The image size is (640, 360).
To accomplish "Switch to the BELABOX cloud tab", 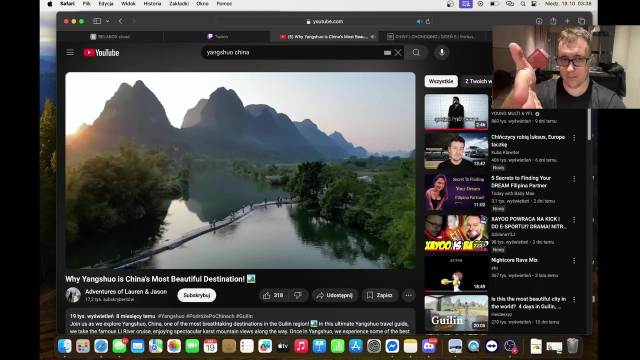I will click(x=110, y=36).
